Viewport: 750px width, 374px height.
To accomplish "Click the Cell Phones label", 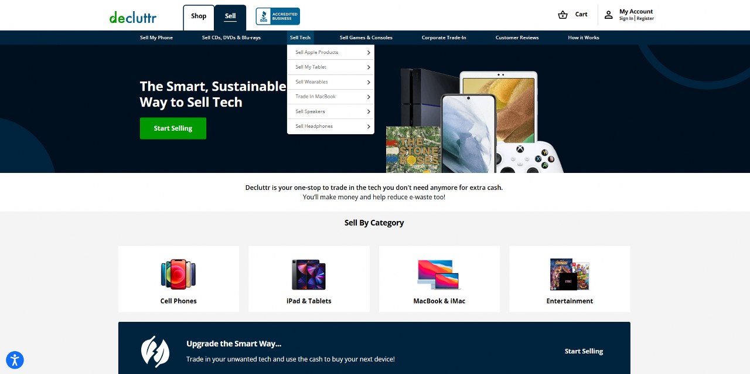I will [179, 301].
